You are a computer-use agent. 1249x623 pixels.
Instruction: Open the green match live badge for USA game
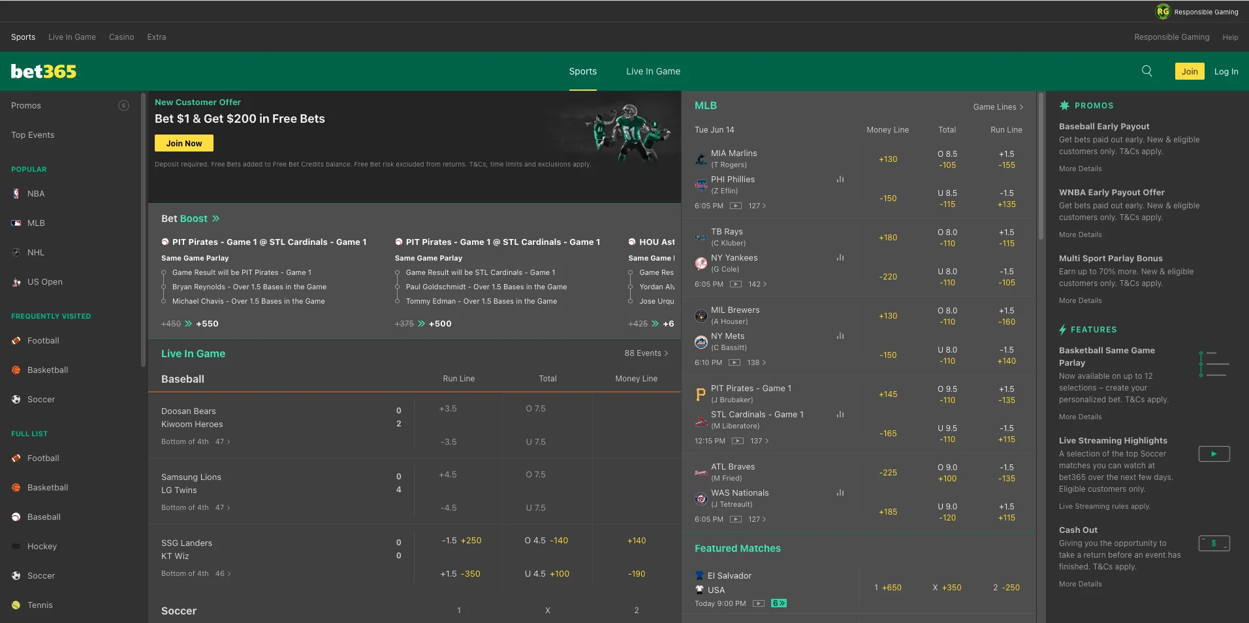779,603
